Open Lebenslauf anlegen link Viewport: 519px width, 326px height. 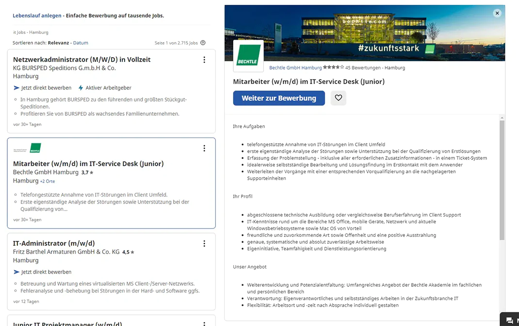point(37,16)
